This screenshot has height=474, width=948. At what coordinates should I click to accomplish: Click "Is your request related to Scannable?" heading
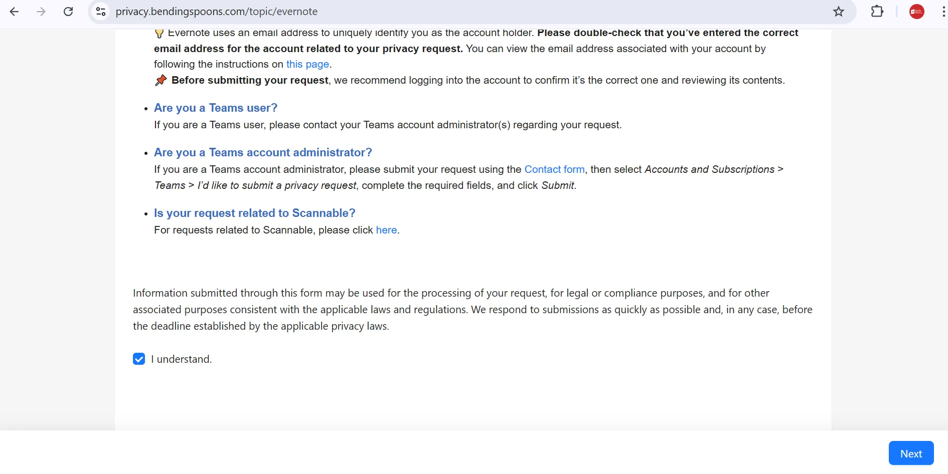click(255, 213)
